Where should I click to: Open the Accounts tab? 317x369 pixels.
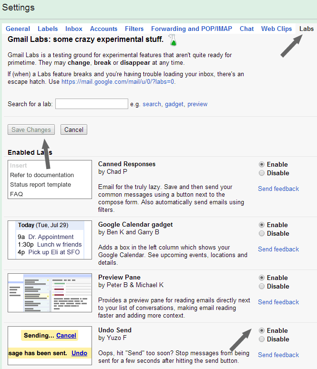[x=104, y=29]
